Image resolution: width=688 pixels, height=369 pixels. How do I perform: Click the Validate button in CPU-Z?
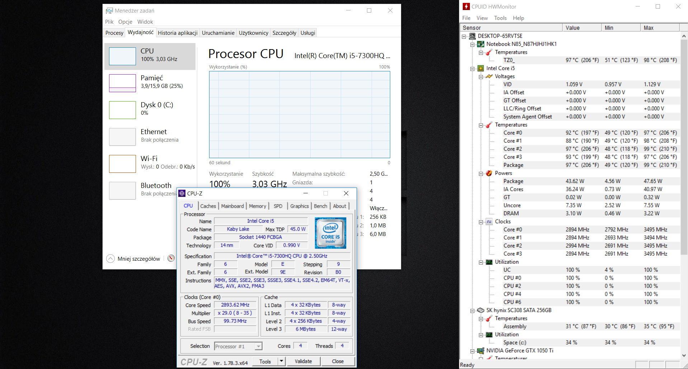tap(303, 361)
